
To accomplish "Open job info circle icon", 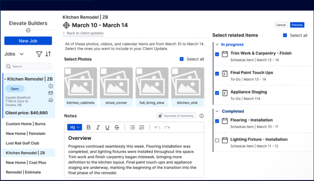I will coord(51,86).
